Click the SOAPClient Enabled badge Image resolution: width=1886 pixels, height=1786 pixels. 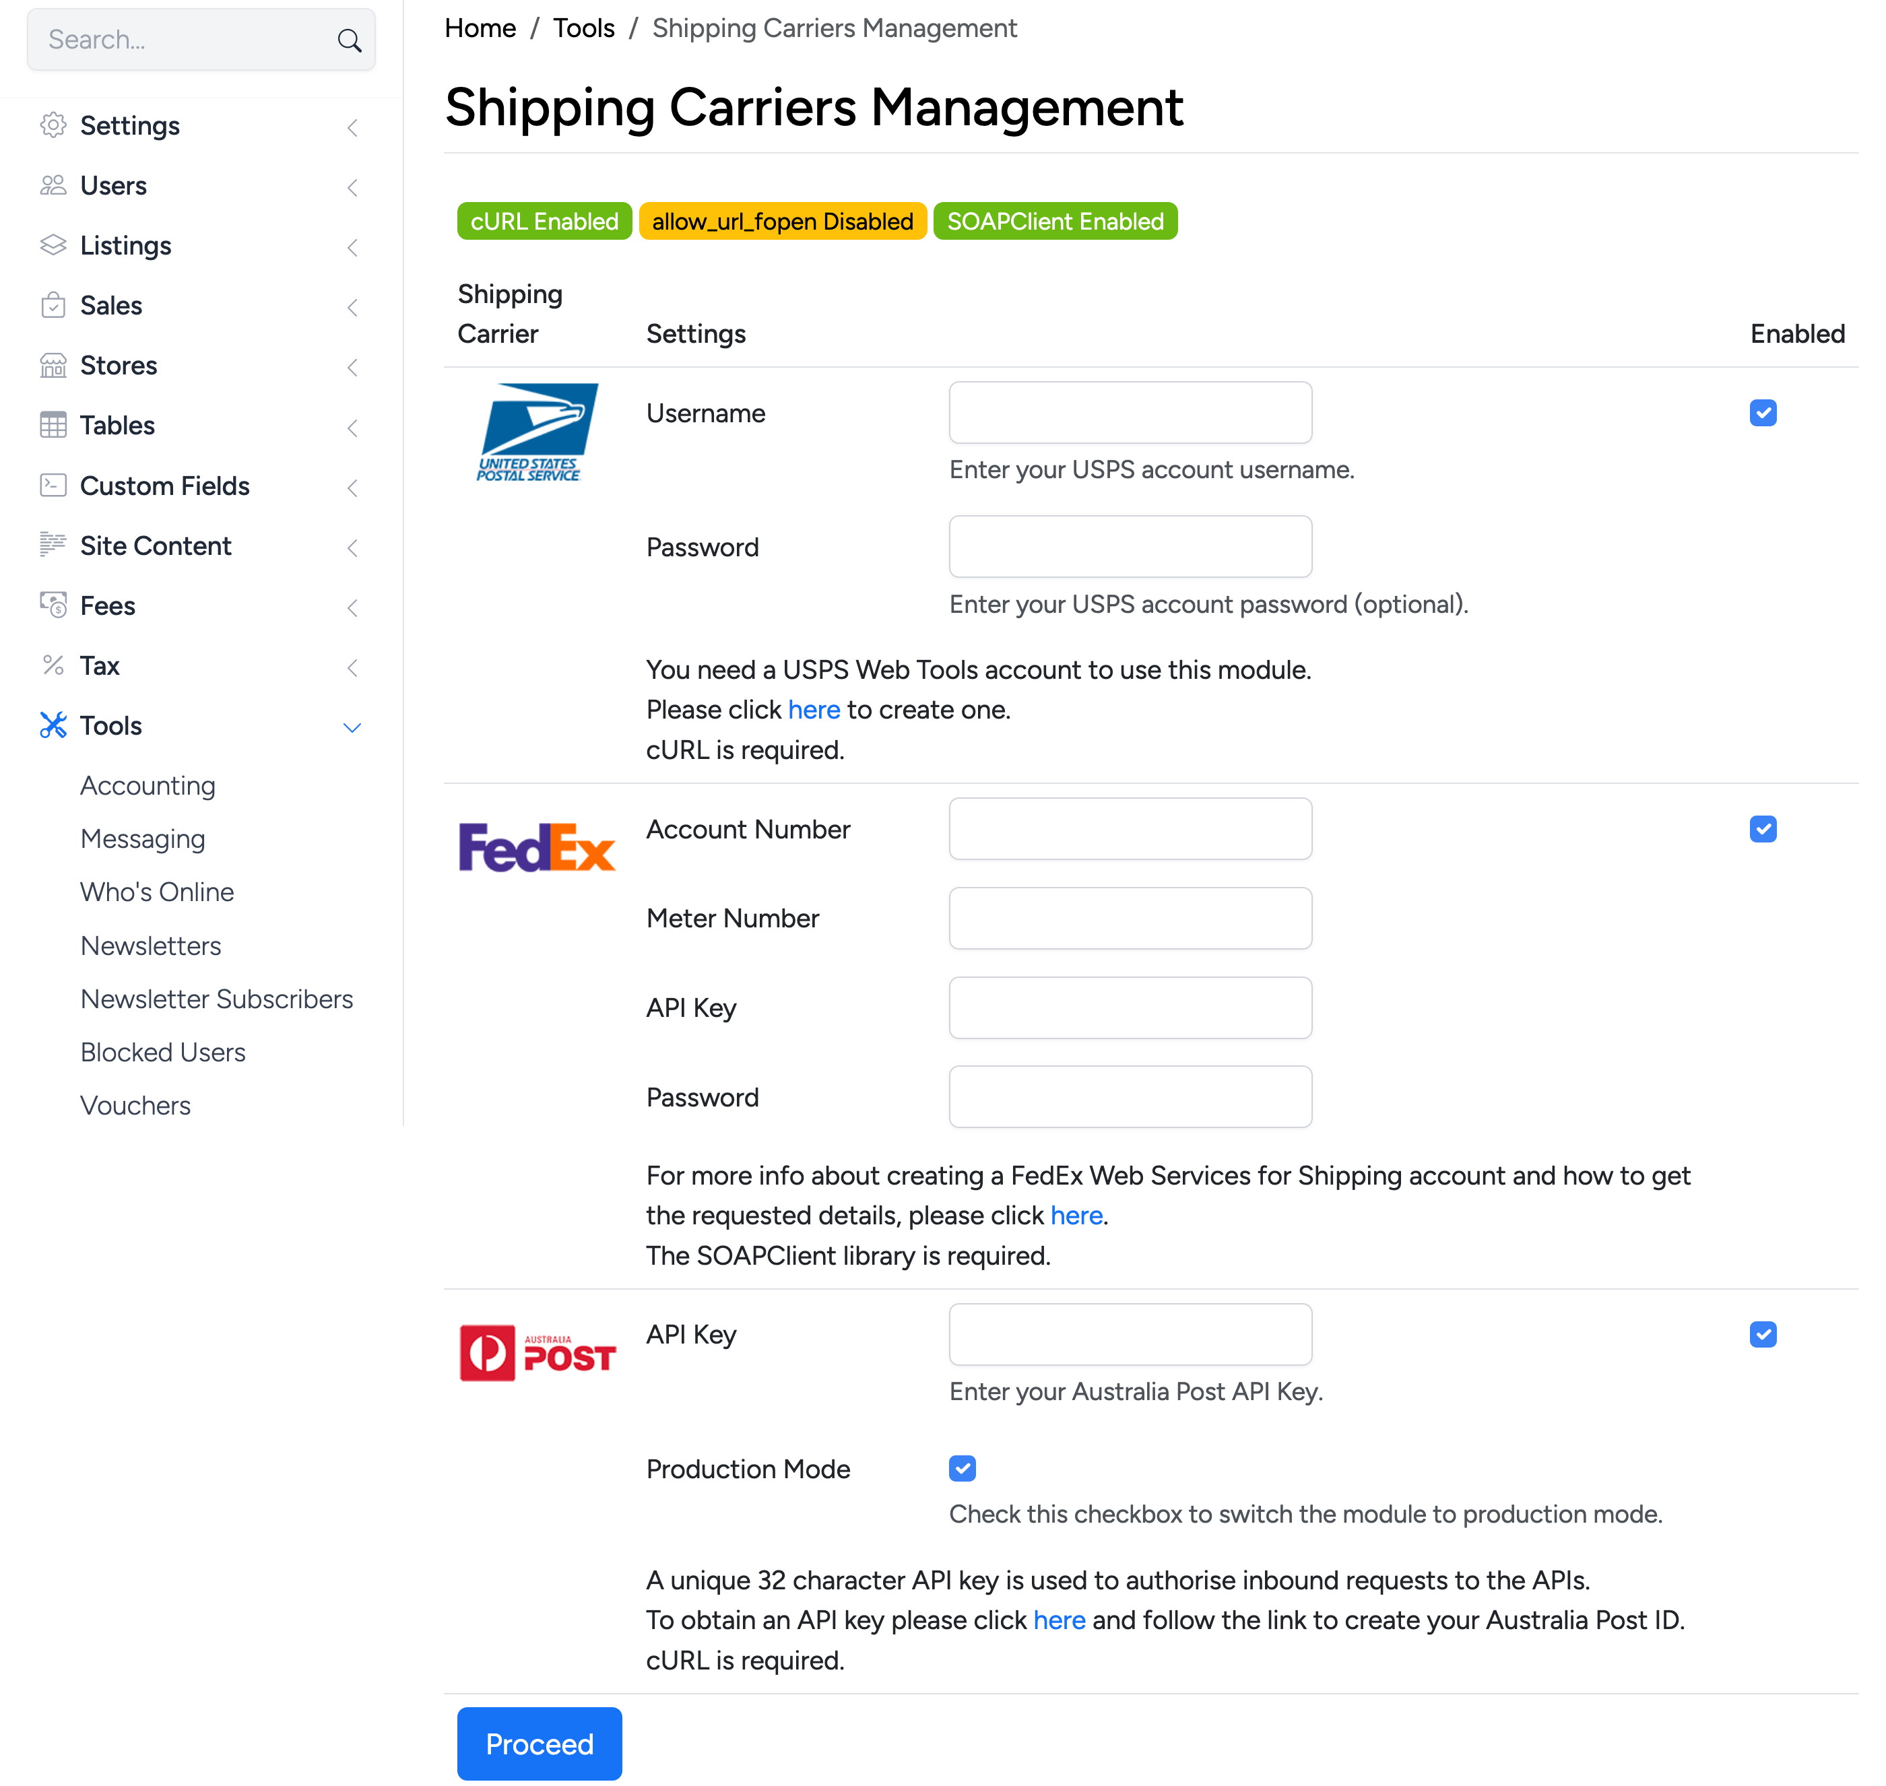(1055, 221)
